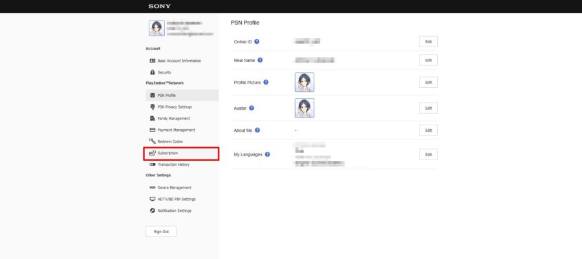Open the Subscription page
The image size is (582, 259).
(181, 154)
